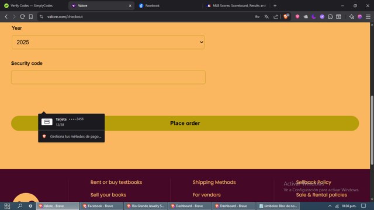Select saved Tarjeta card ending 2456
This screenshot has height=210, width=374.
[71, 122]
